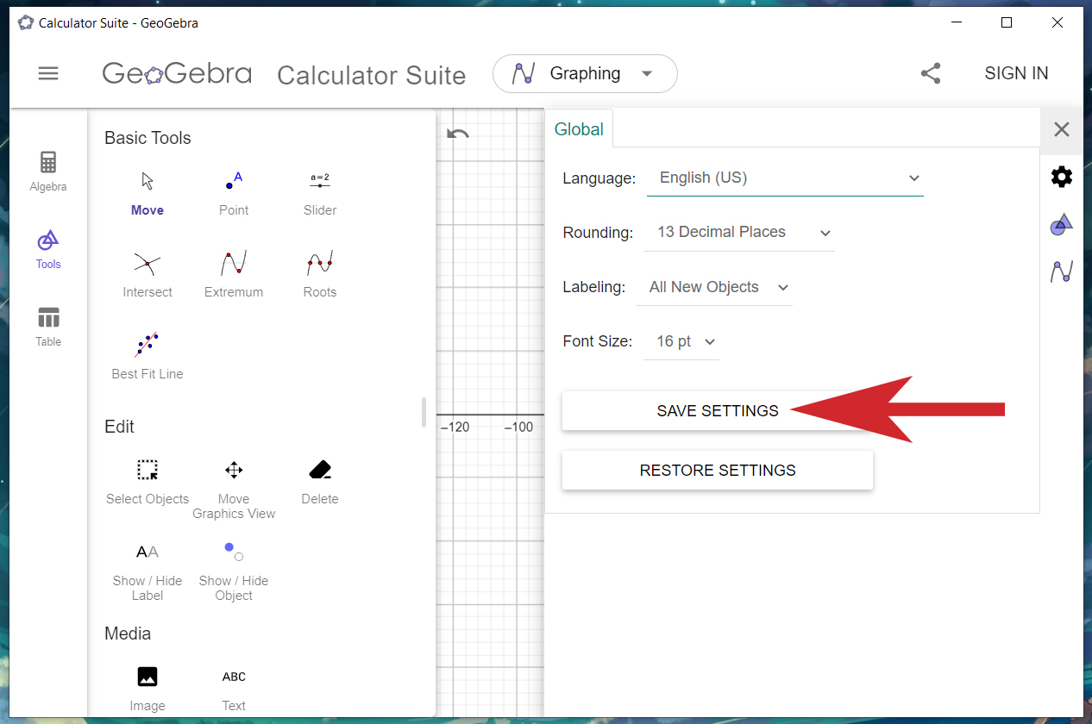
Task: Open the hamburger main menu
Action: [x=48, y=73]
